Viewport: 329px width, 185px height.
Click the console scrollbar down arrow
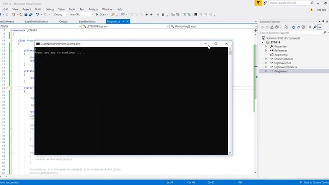pyautogui.click(x=230, y=153)
